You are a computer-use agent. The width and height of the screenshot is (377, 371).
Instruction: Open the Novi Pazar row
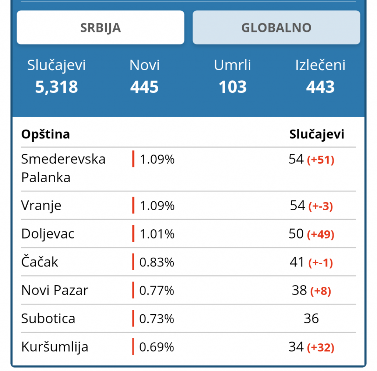click(x=188, y=290)
